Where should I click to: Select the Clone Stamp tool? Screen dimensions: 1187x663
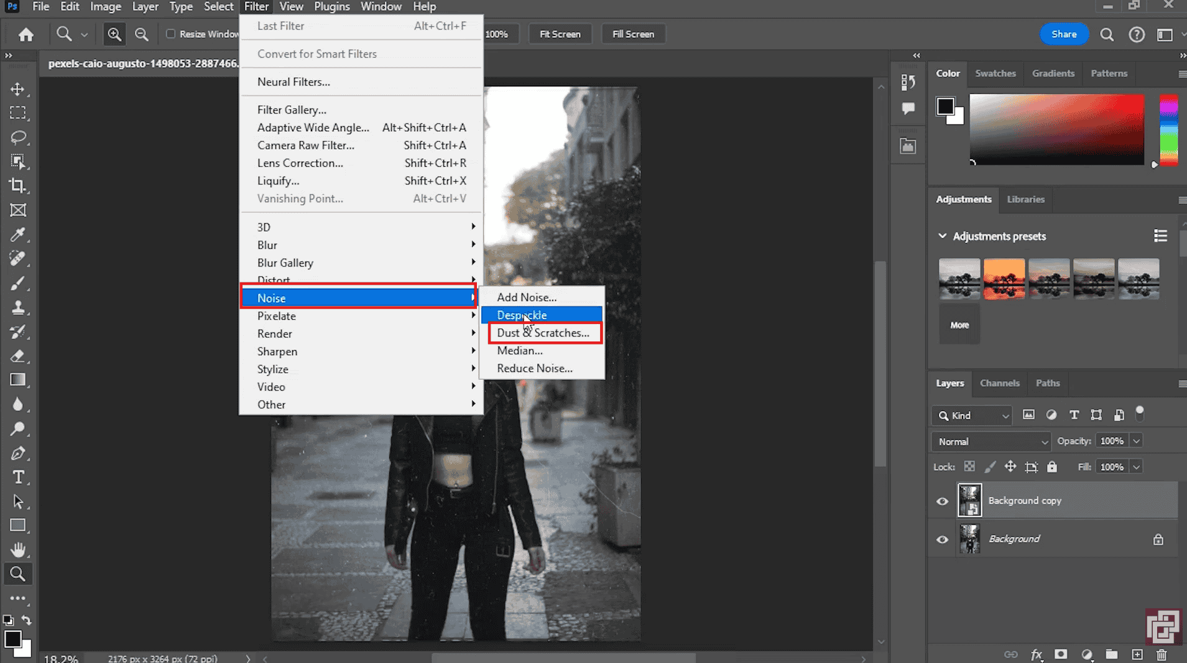click(x=17, y=307)
